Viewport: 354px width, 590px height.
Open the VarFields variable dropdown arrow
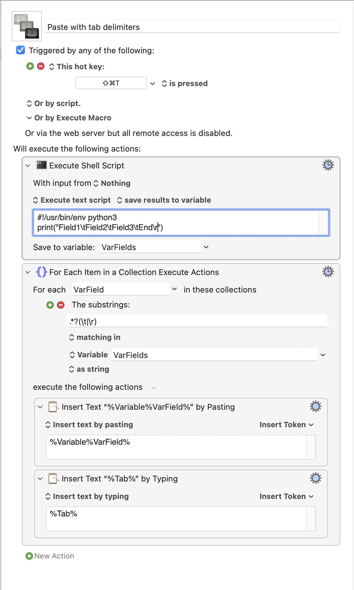[323, 355]
